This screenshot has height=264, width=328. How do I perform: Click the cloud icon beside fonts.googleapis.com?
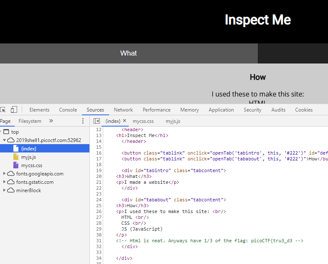click(x=11, y=174)
